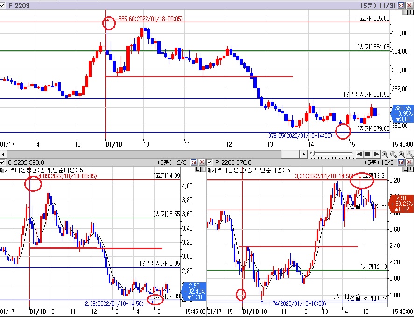Click scrollbar left arrow under F 2203 chart
The height and width of the screenshot is (317, 414).
click(x=3, y=154)
